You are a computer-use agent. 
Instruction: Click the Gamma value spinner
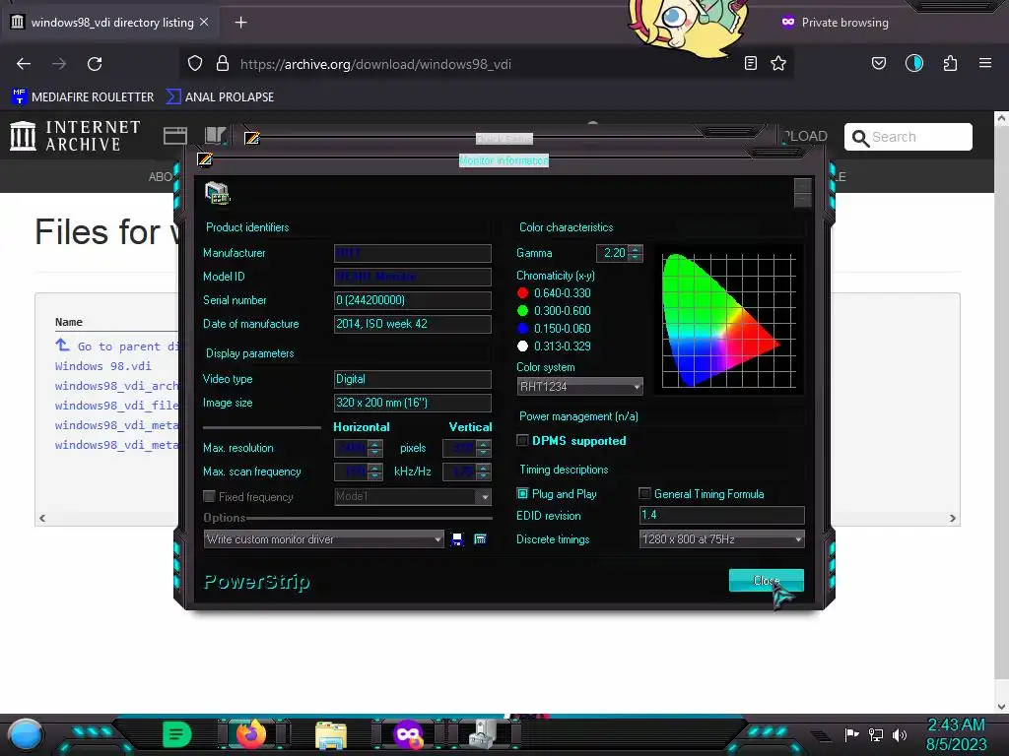pos(636,253)
